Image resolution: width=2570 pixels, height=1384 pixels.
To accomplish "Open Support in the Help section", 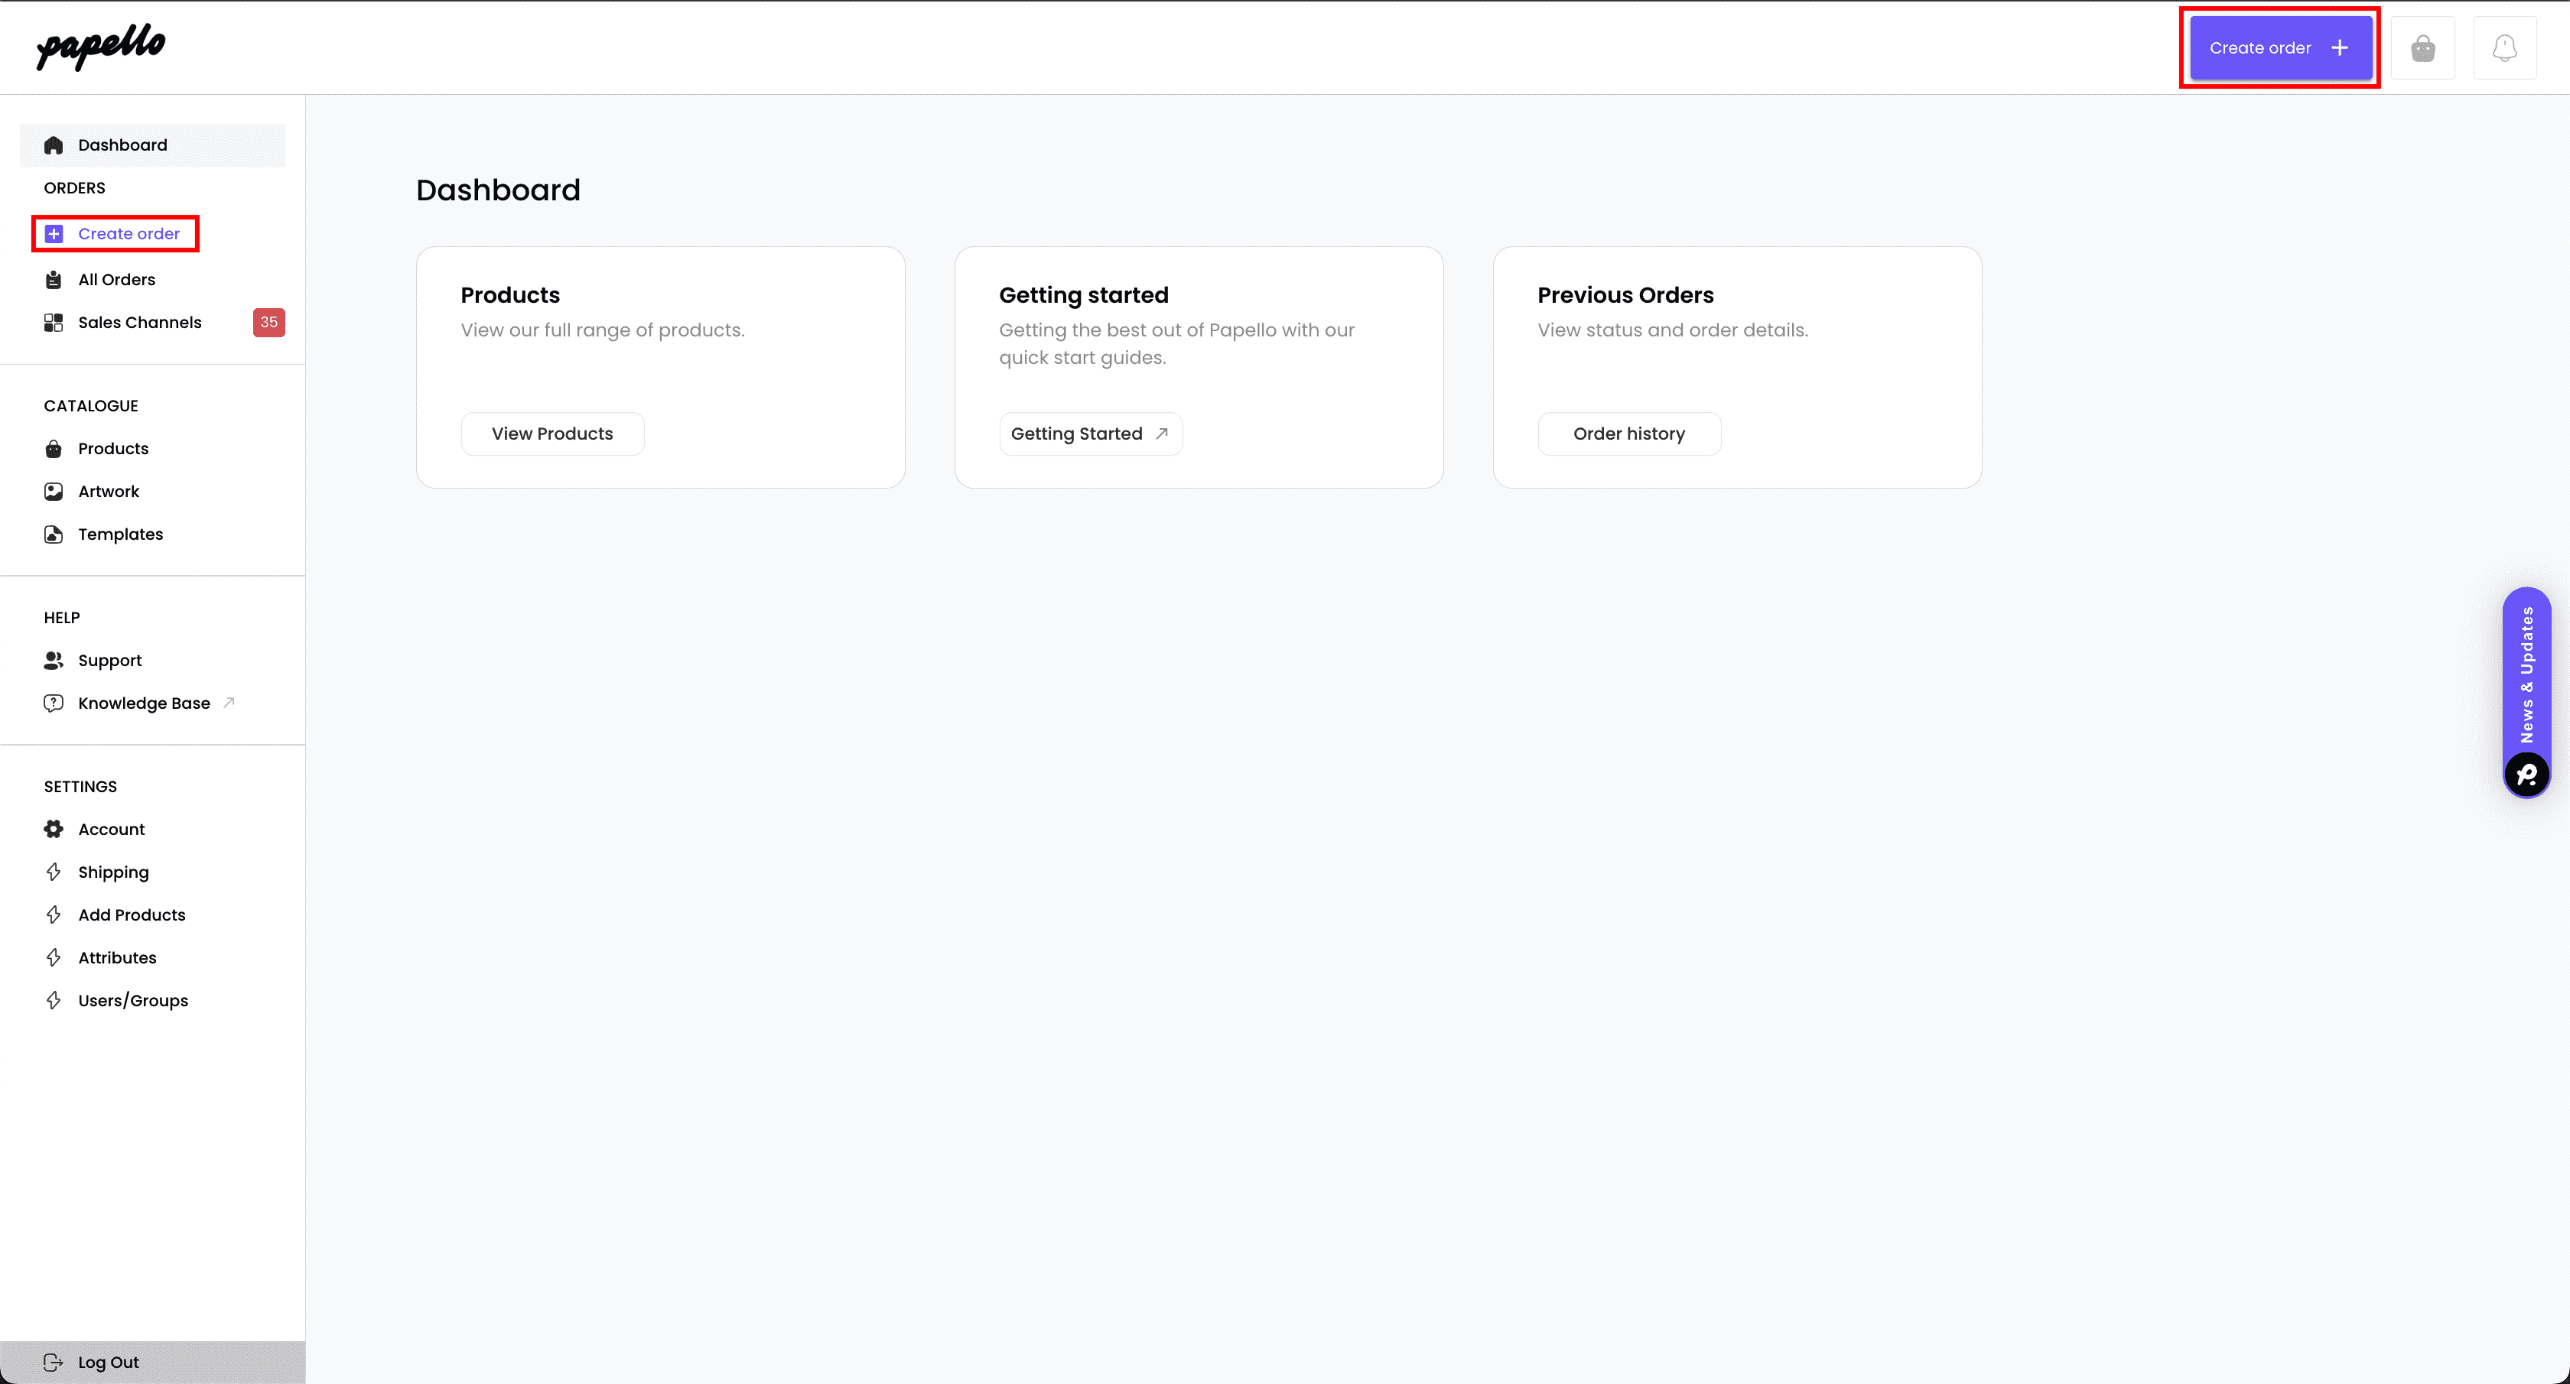I will point(109,660).
